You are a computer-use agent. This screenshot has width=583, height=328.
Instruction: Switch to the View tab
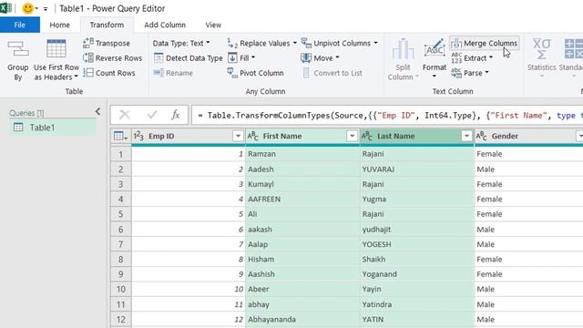[x=213, y=25]
